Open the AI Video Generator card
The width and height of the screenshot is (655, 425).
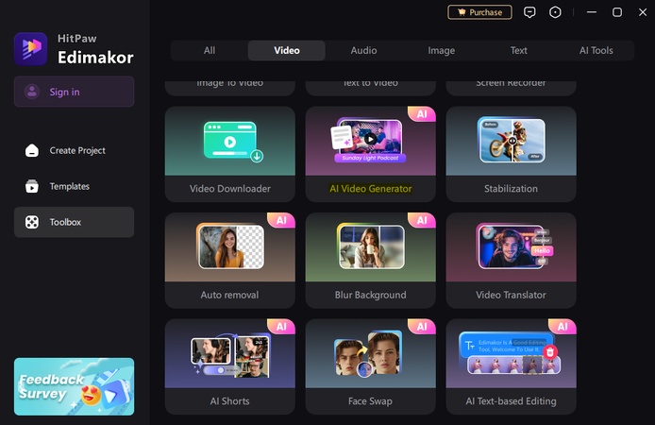point(370,154)
